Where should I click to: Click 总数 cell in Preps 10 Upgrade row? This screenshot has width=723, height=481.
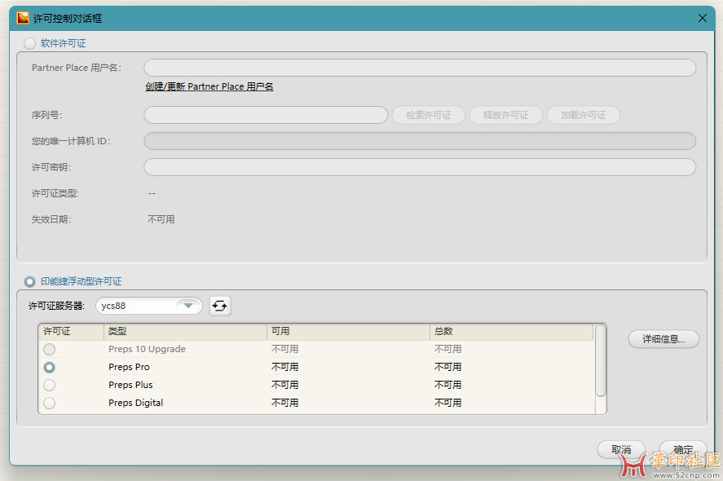coord(447,349)
